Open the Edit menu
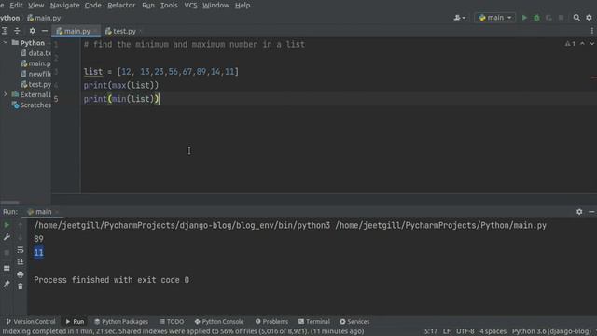The height and width of the screenshot is (336, 597). (17, 6)
